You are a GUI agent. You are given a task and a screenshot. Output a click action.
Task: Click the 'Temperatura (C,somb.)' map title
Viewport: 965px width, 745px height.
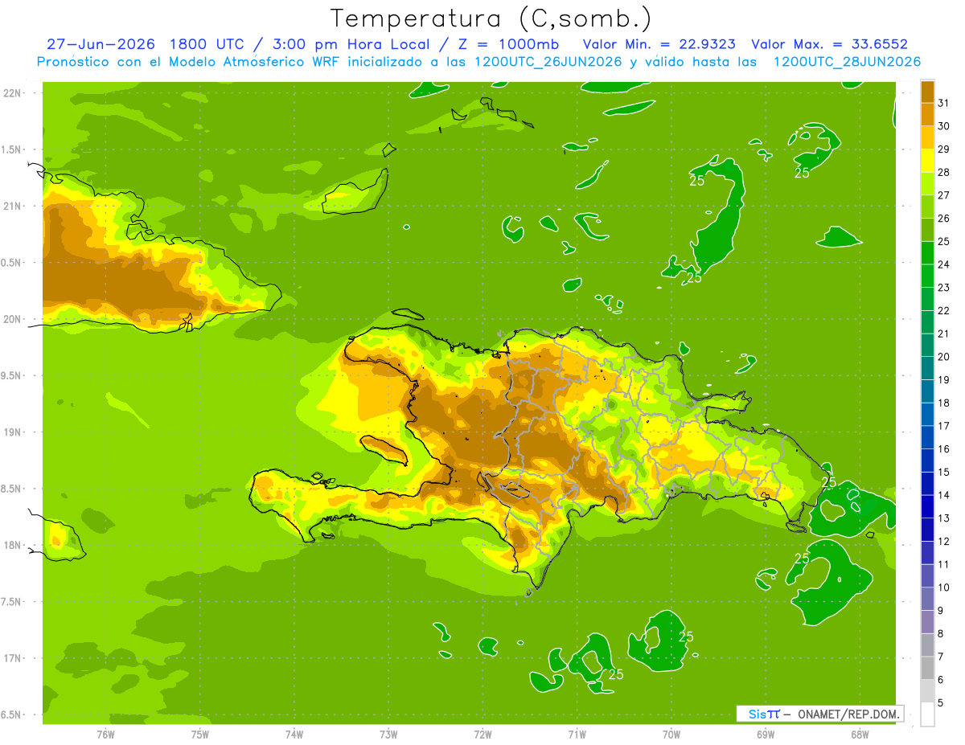tap(491, 18)
